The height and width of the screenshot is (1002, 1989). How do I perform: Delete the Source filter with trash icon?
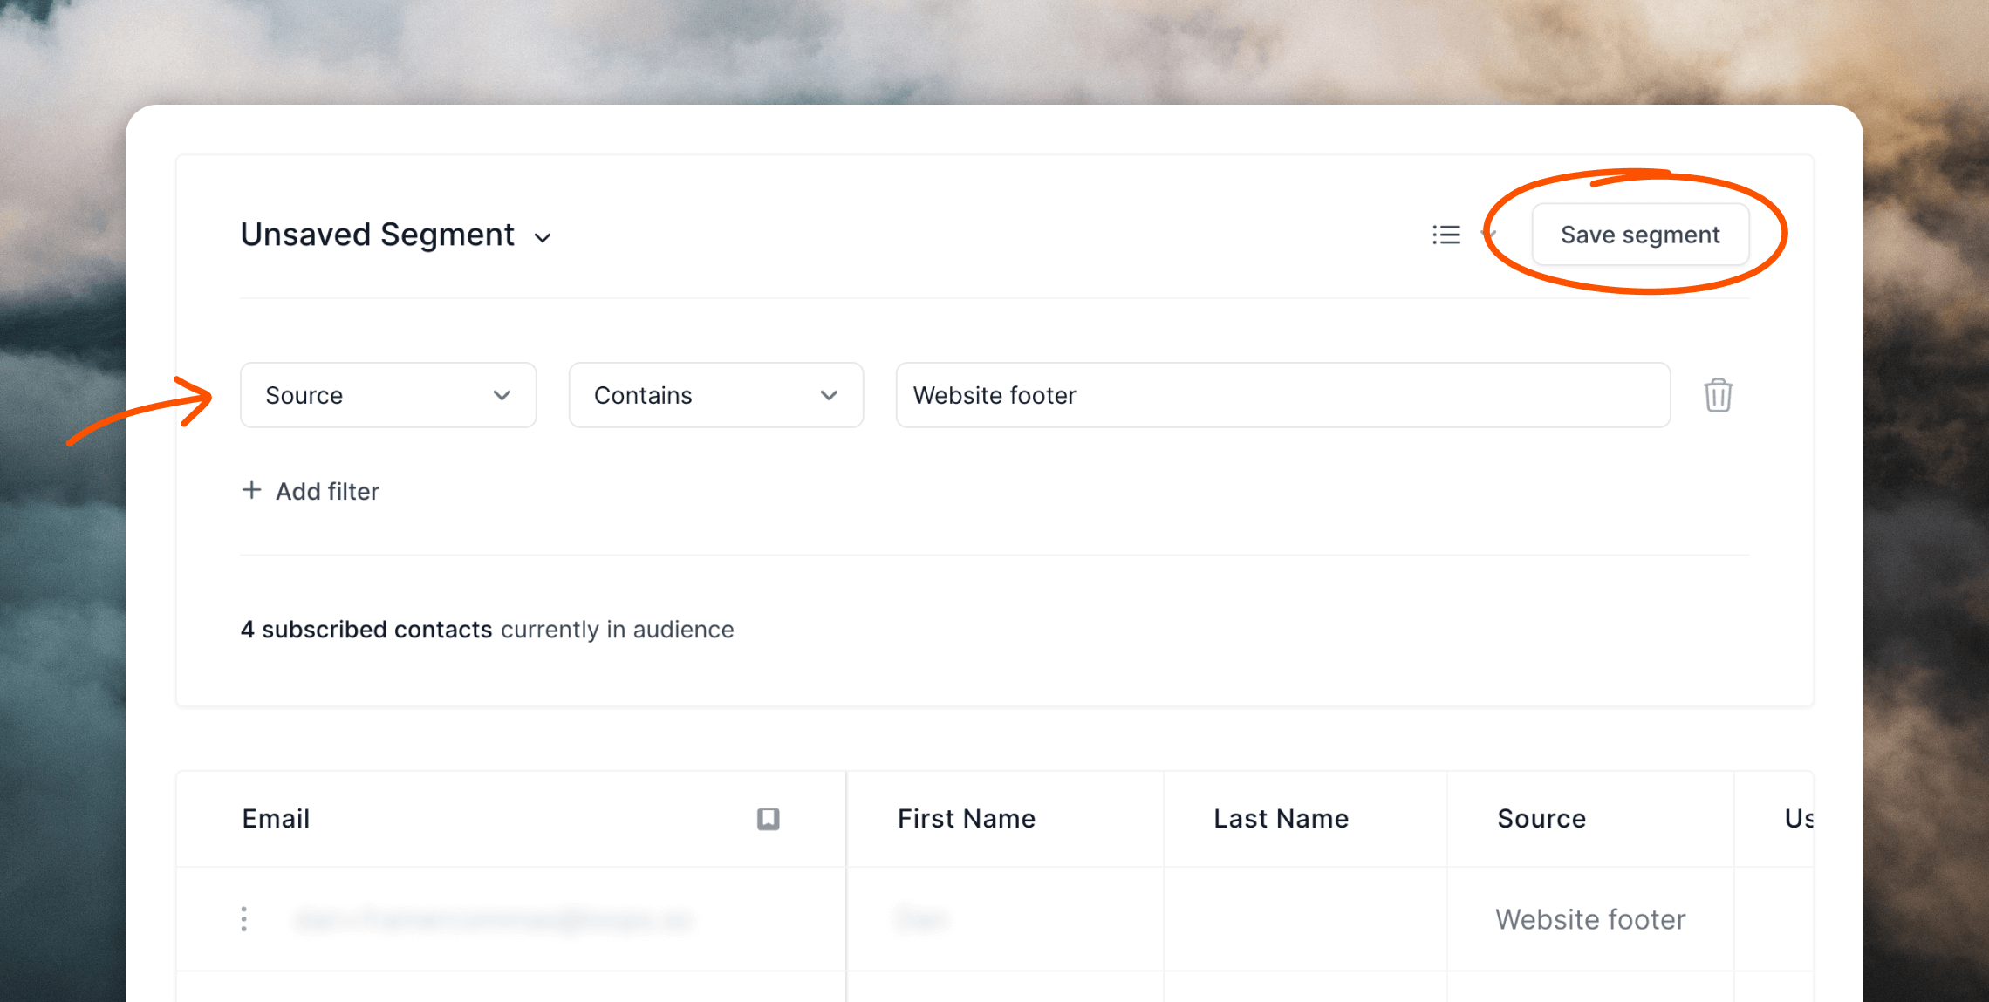click(1718, 395)
